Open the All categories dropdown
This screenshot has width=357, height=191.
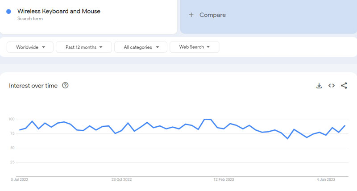click(141, 47)
